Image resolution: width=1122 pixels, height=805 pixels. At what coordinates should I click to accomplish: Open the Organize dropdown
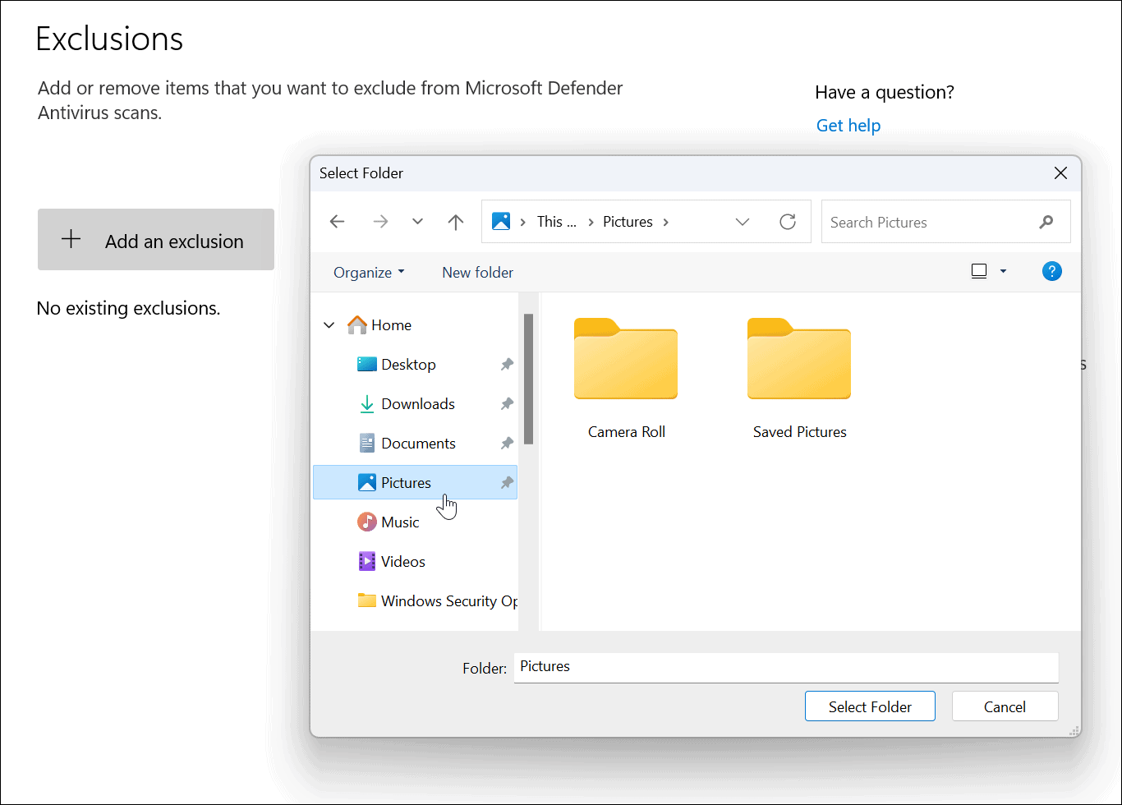[x=368, y=271]
